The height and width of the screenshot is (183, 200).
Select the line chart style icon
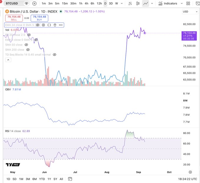(146, 4)
